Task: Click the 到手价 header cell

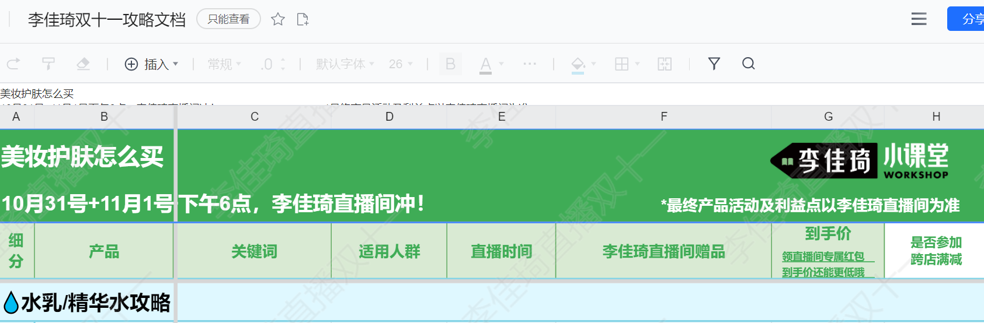Action: (x=828, y=251)
